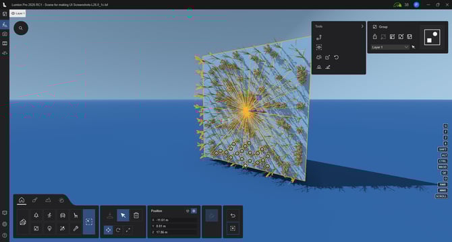452x242 pixels.
Task: Click the save group icon
Action: [x=409, y=36]
